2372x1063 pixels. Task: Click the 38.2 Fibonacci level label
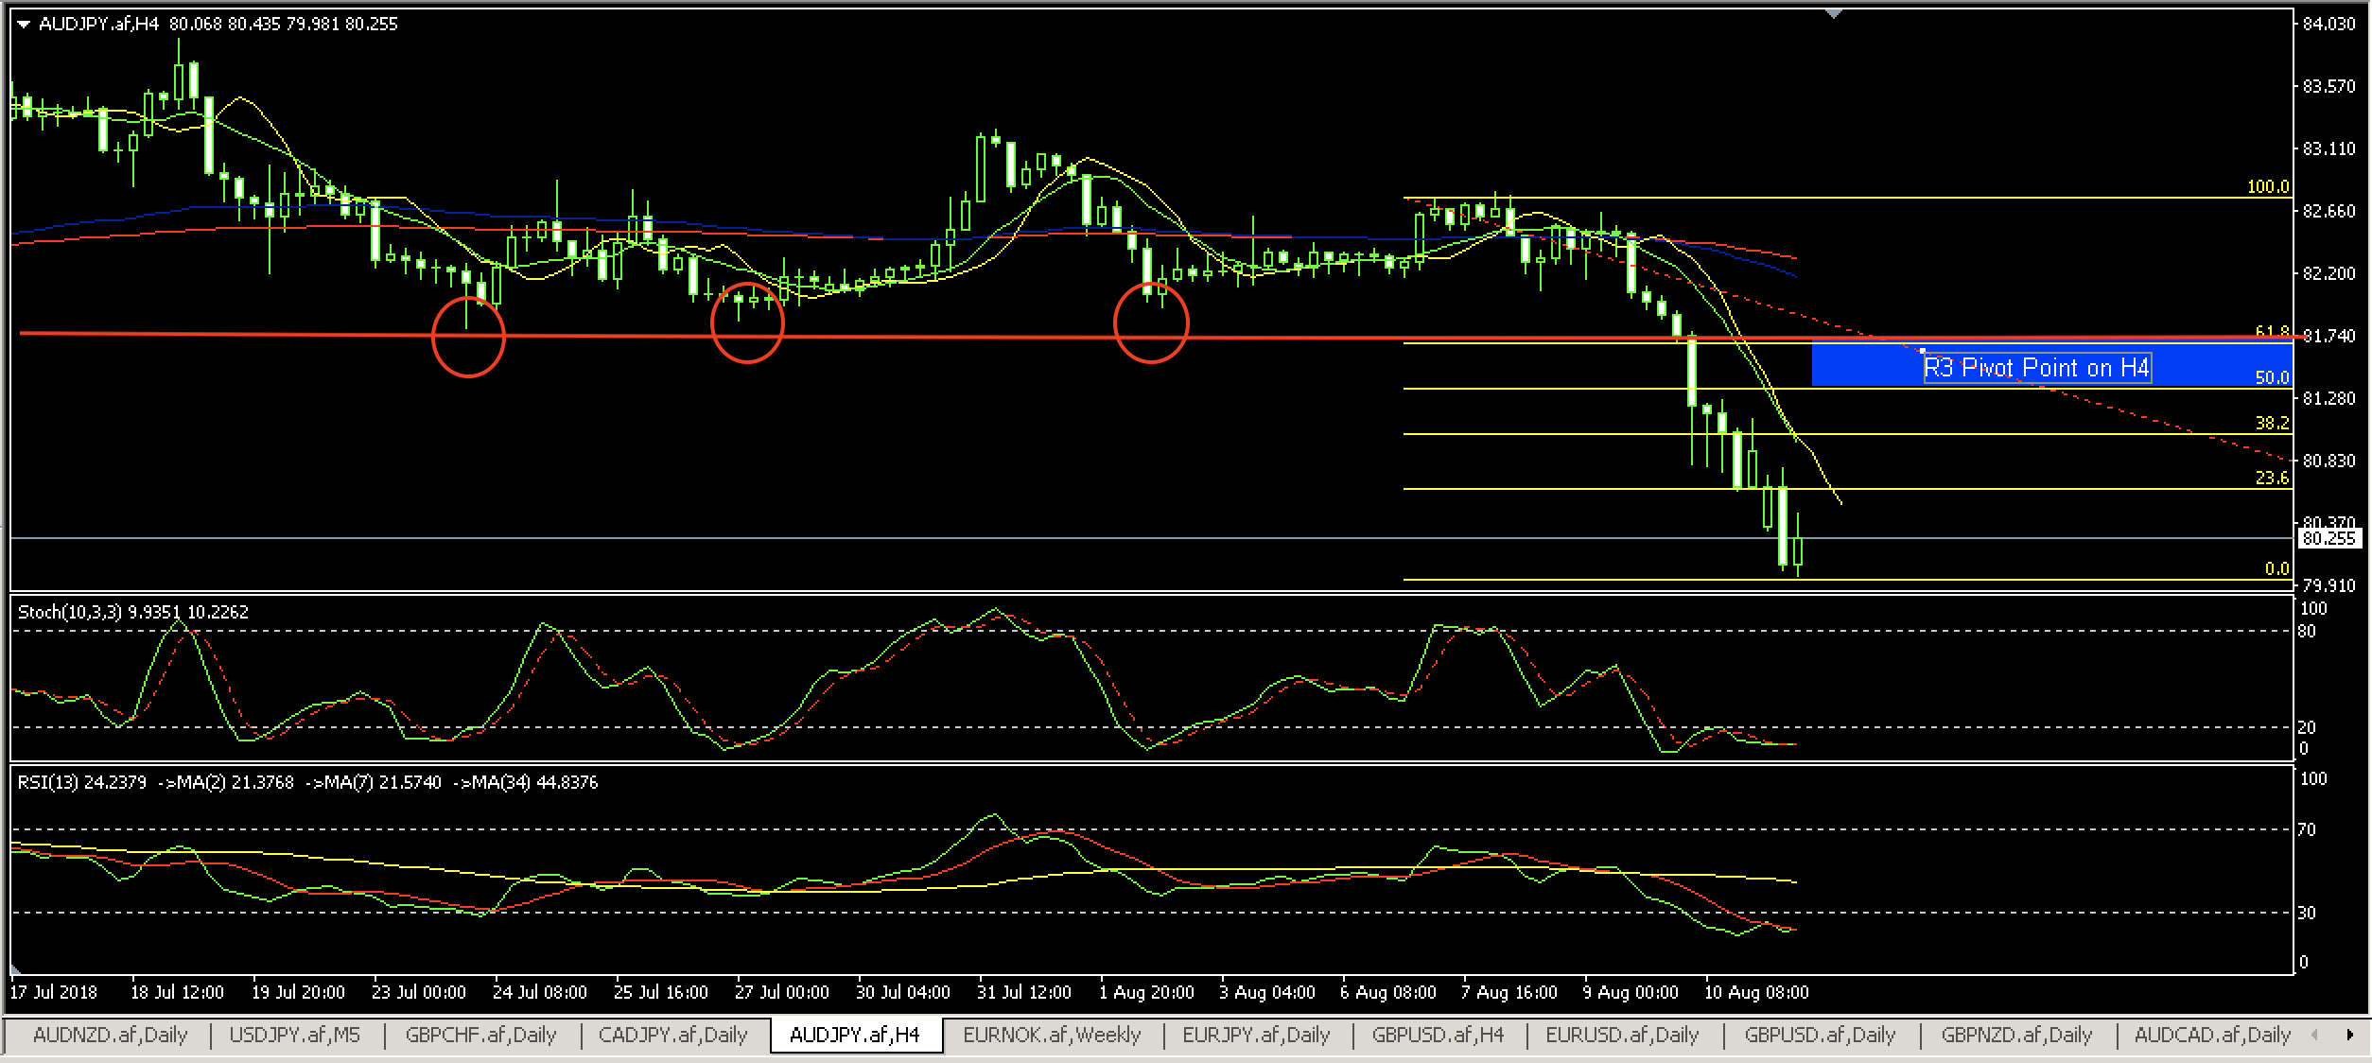2272,423
